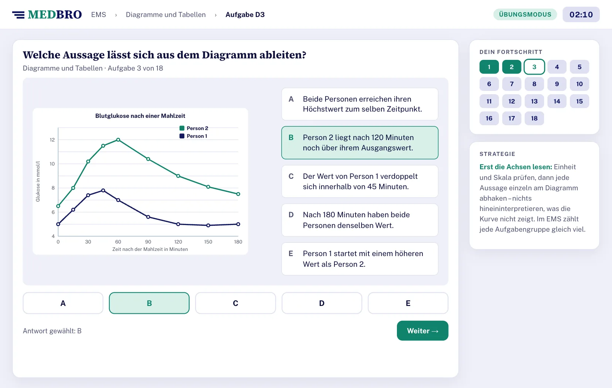Open question 10 in Dein Fortschritt

[x=579, y=84]
